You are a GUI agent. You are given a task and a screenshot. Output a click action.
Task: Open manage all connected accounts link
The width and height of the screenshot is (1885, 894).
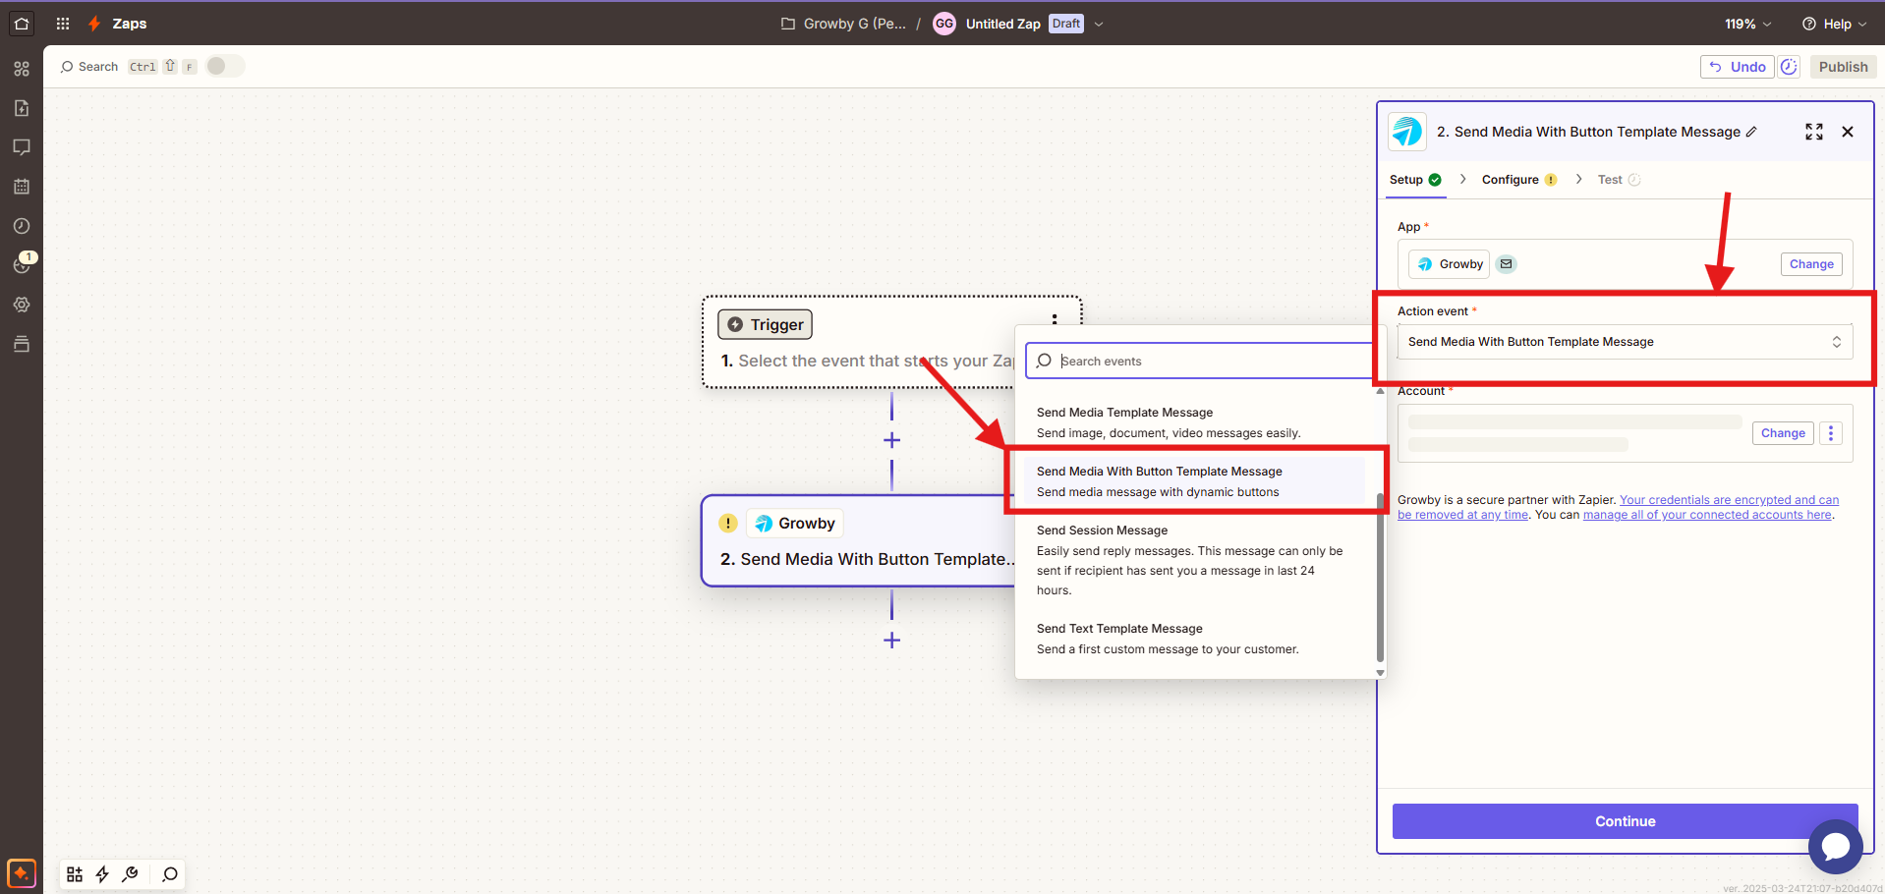[1707, 515]
